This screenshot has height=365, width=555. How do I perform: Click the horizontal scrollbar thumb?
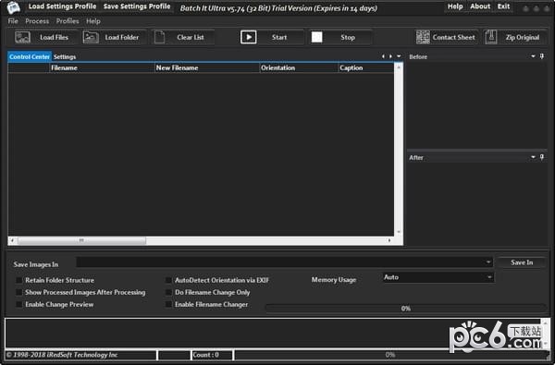click(x=81, y=240)
